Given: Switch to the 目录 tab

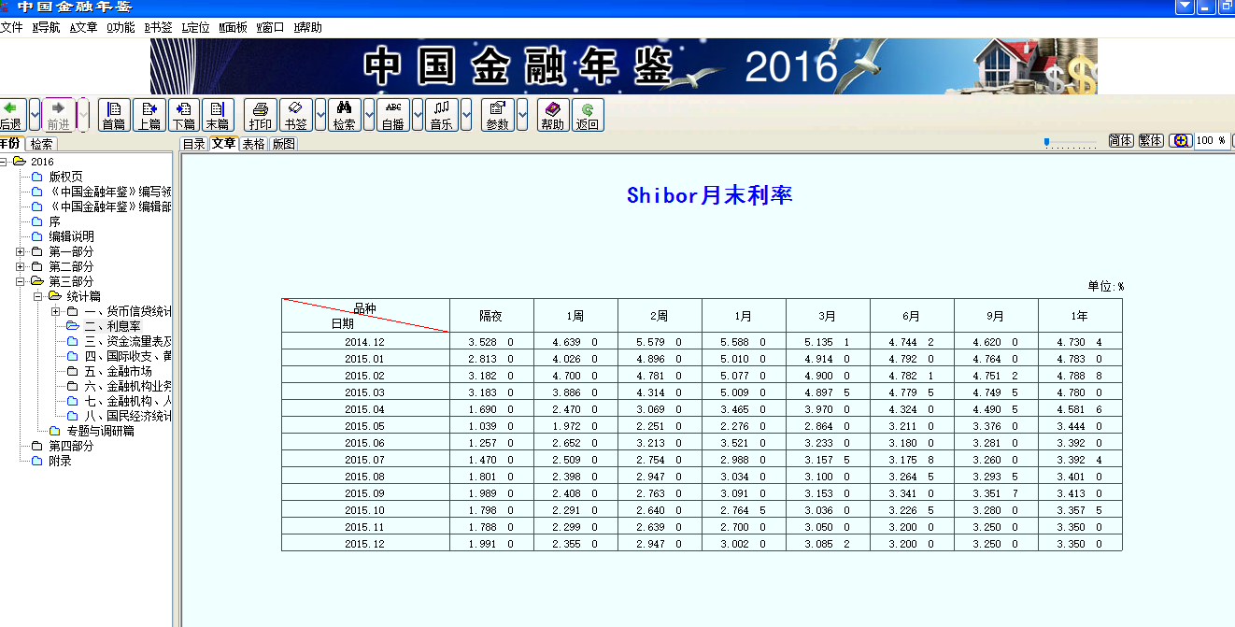Looking at the screenshot, I should pos(193,144).
